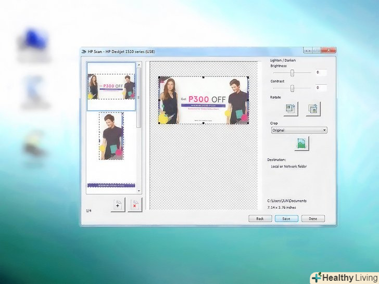The height and width of the screenshot is (284, 379).
Task: Select the second page thumbnail of man
Action: pyautogui.click(x=111, y=136)
